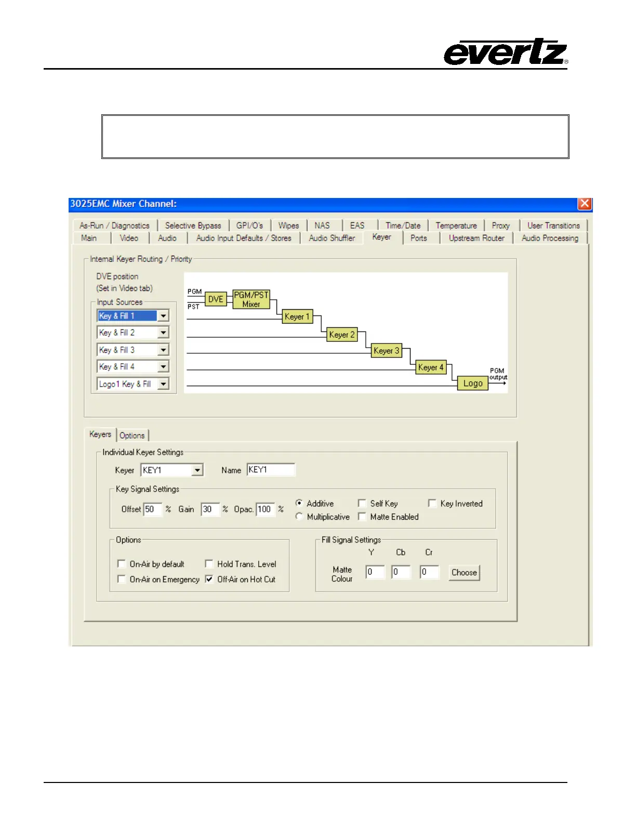Open the Ports tab
The image size is (636, 823).
419,238
